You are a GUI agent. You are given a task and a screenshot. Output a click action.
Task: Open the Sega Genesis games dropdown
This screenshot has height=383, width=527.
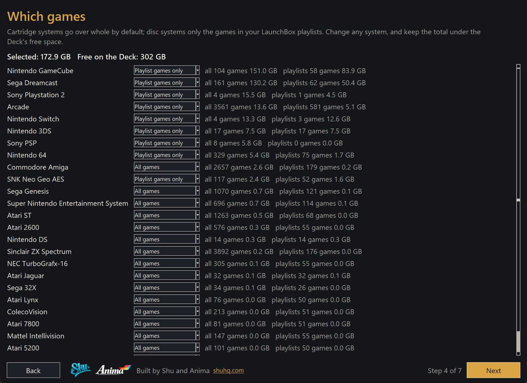tap(167, 191)
